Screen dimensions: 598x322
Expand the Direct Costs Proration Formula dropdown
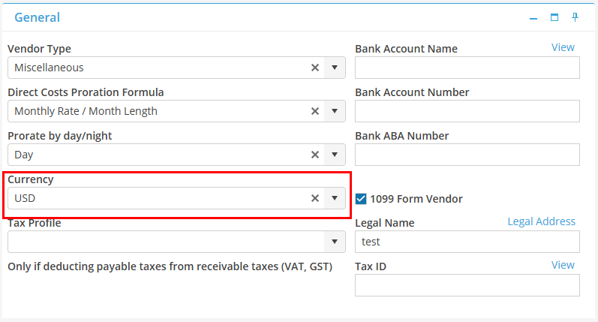point(335,111)
